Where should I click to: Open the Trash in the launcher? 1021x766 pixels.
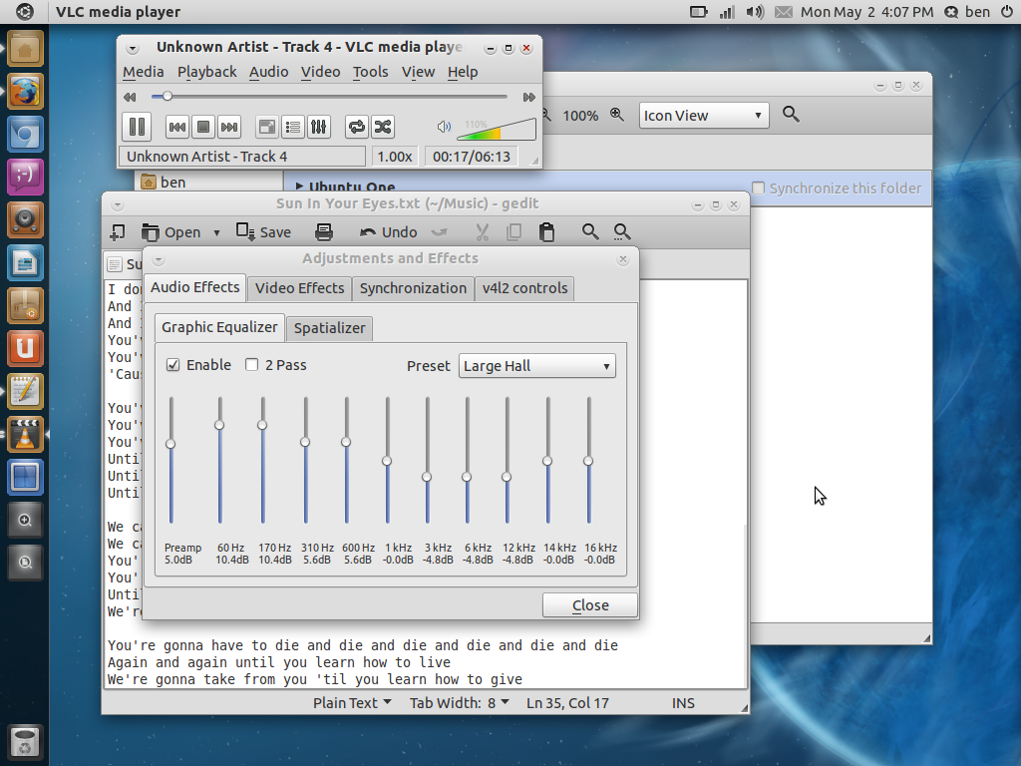25,743
